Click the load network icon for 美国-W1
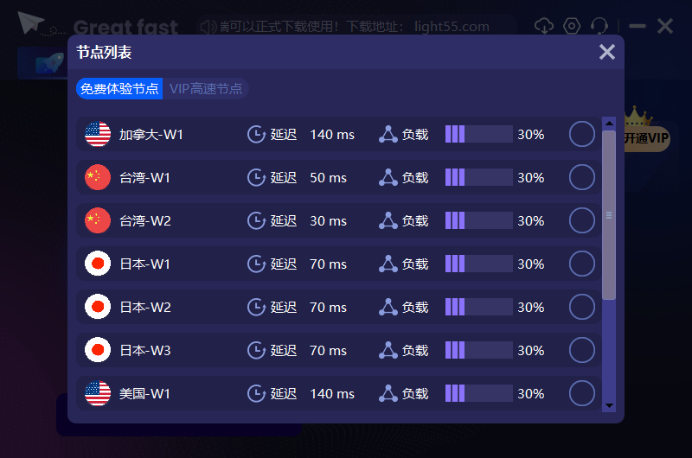692x458 pixels. pyautogui.click(x=388, y=394)
